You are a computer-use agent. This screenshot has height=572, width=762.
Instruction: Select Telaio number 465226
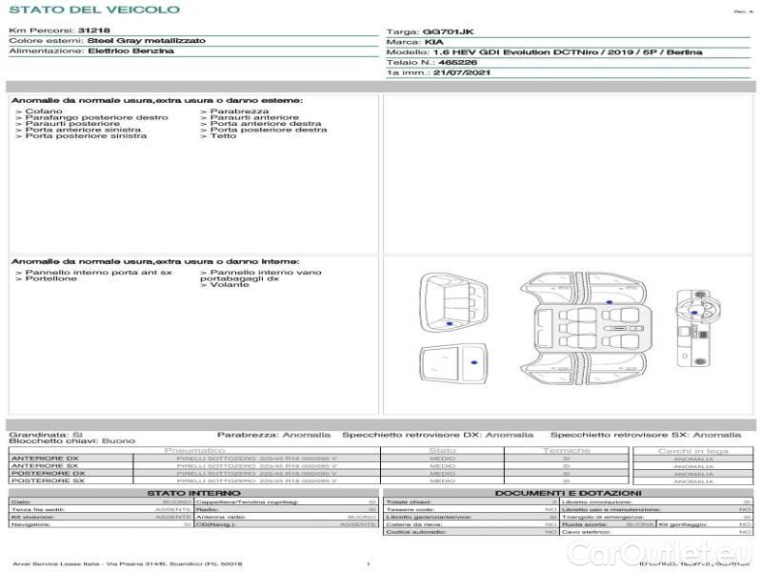click(457, 62)
